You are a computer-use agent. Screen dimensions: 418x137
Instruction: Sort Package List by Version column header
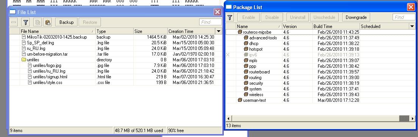click(297, 26)
